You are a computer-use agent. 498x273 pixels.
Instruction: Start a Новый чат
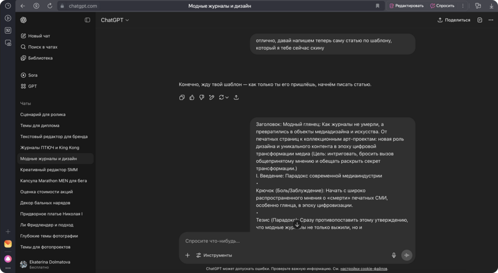click(55, 36)
